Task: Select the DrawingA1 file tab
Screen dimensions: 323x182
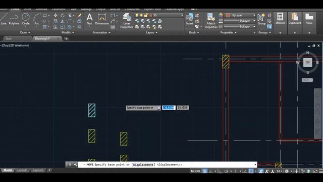Action: tap(42, 38)
